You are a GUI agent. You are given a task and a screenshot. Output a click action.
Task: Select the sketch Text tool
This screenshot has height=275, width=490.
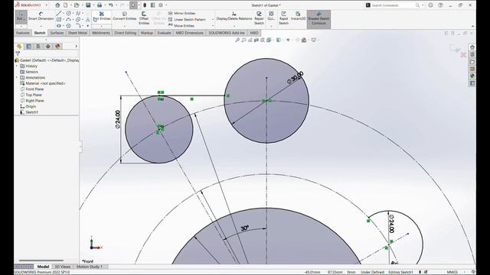pyautogui.click(x=87, y=20)
